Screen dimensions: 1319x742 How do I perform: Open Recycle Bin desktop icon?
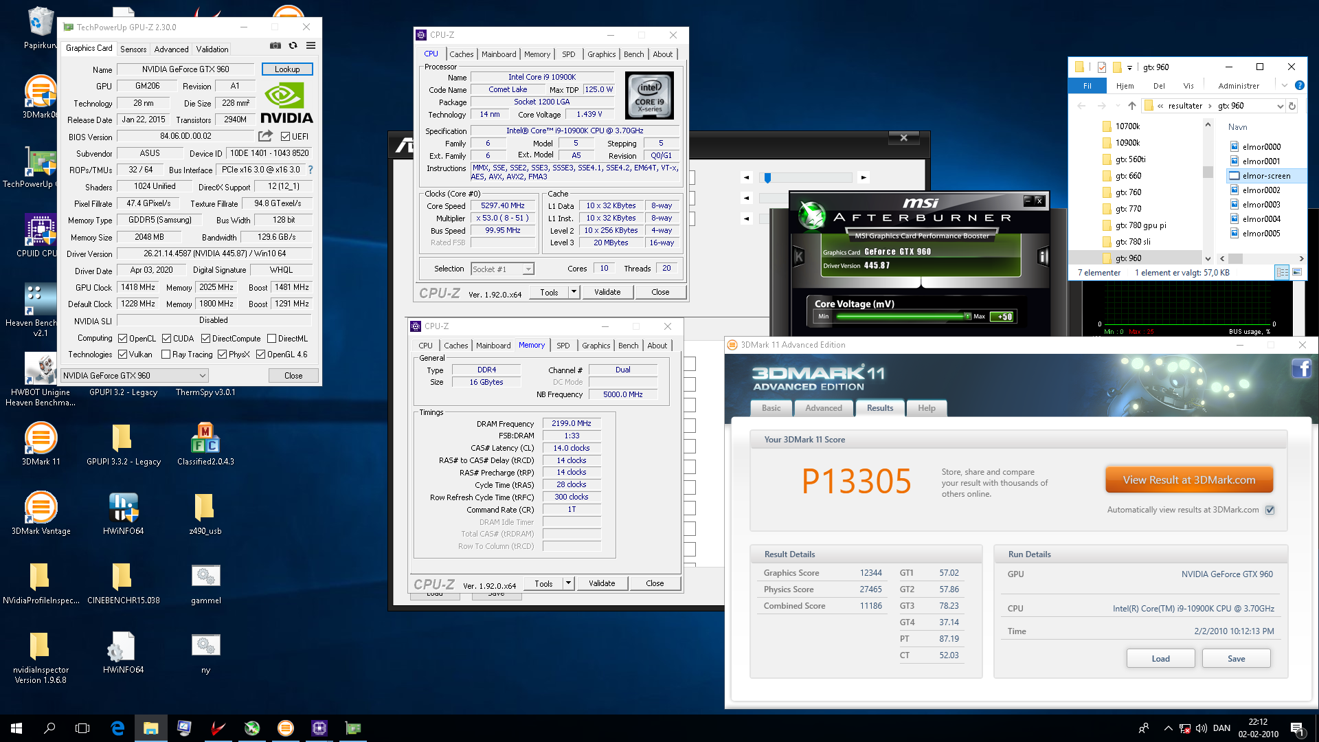point(41,27)
